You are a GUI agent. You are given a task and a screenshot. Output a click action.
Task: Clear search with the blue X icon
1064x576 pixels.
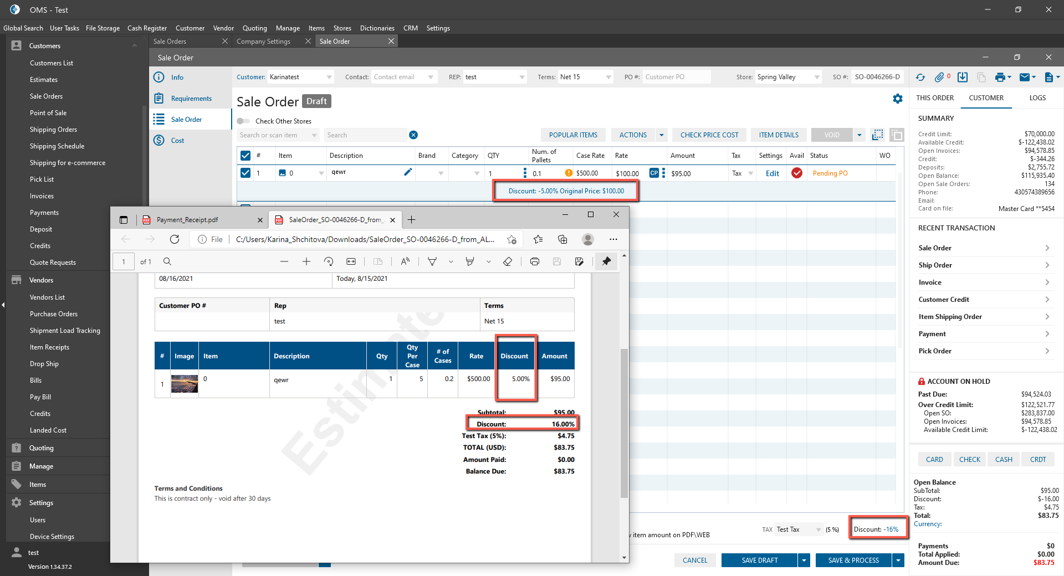click(413, 135)
